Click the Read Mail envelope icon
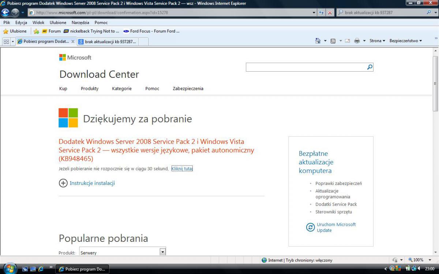This screenshot has width=439, height=274. pyautogui.click(x=347, y=41)
